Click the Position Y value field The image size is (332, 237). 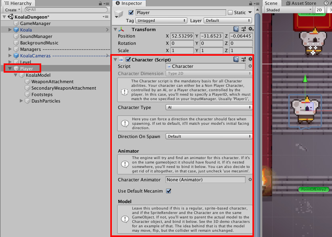(x=211, y=36)
